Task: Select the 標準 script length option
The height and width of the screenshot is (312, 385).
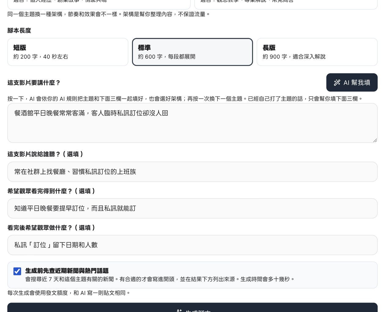Action: (193, 52)
